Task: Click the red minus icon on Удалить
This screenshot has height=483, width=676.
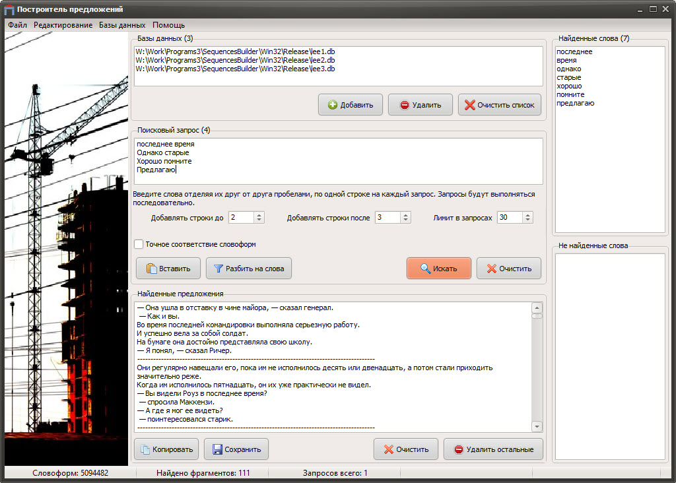Action: [x=405, y=105]
